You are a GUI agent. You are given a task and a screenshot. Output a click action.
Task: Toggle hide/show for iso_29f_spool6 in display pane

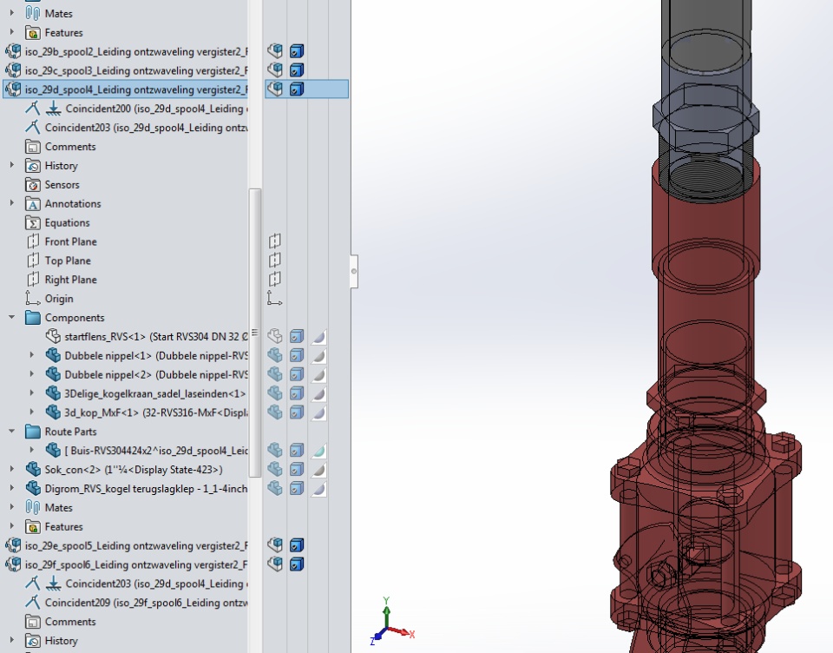tap(275, 564)
